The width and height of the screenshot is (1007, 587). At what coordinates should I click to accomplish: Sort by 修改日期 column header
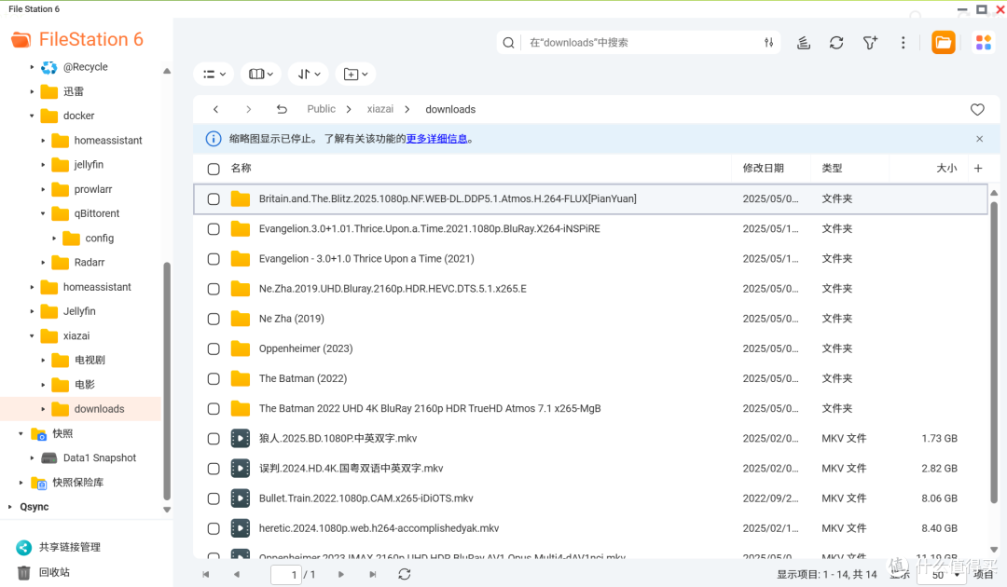point(764,168)
